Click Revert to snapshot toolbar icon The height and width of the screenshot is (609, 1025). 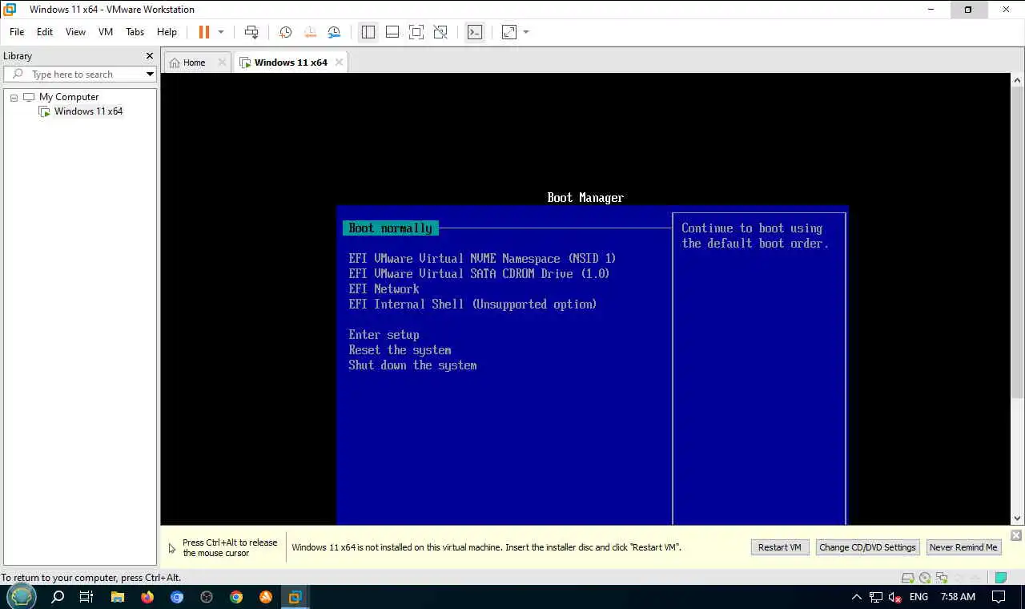coord(310,32)
